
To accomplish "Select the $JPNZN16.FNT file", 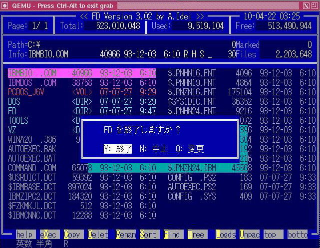I will pyautogui.click(x=242, y=92).
